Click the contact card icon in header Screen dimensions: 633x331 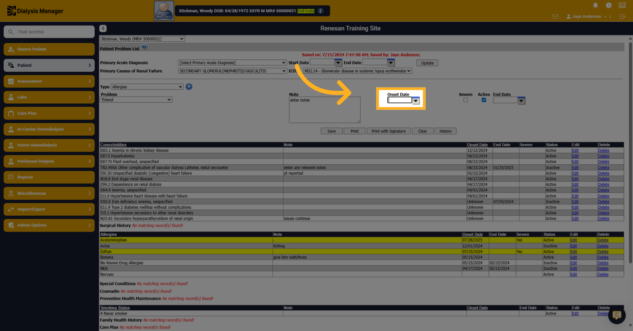click(x=622, y=5)
